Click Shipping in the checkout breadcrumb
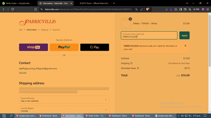Image resolution: width=211 pixels, height=118 pixels. click(45, 30)
